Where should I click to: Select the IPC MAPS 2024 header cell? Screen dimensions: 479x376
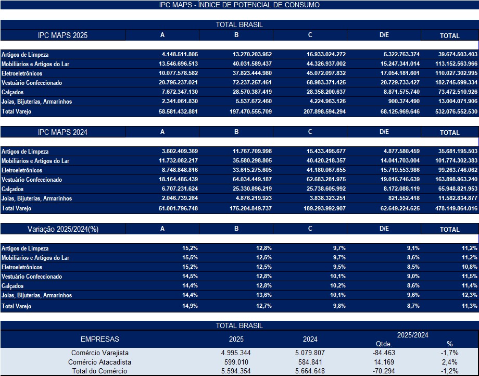point(62,132)
